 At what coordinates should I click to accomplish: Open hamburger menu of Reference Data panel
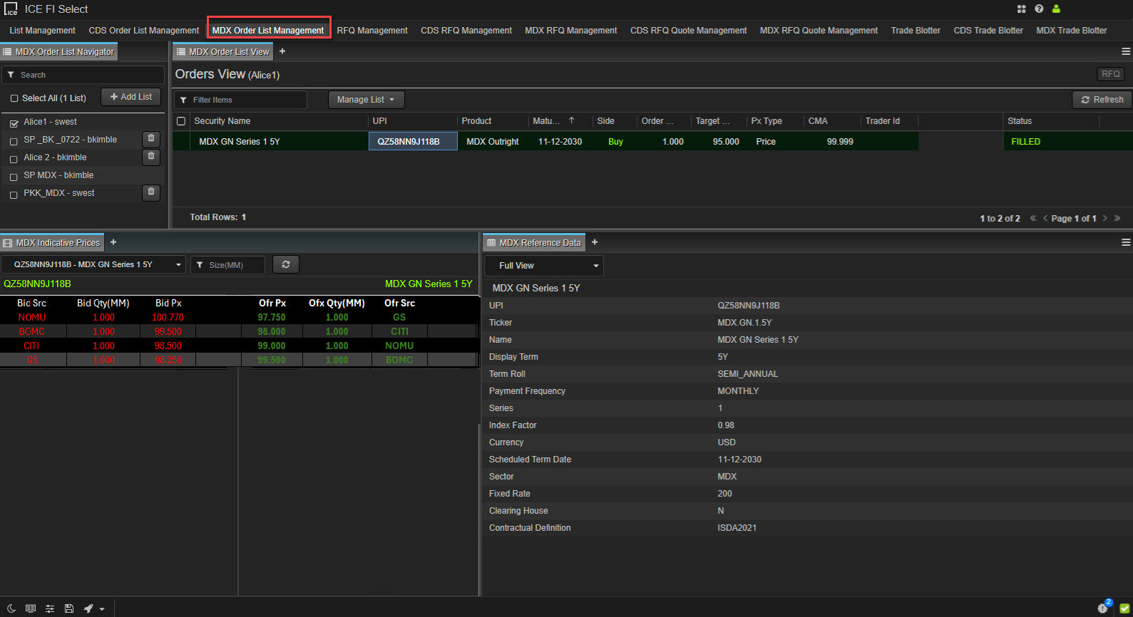1126,242
